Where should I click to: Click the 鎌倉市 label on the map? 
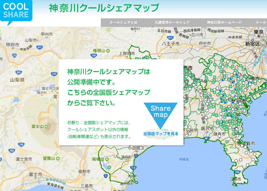(219, 134)
